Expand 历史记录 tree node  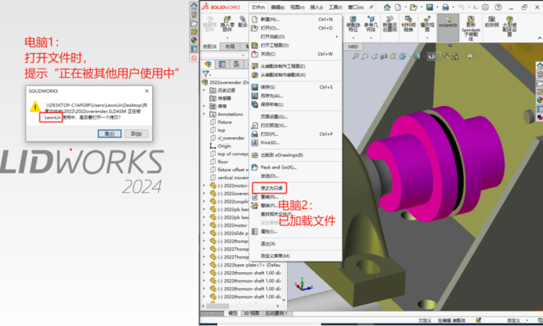(205, 90)
